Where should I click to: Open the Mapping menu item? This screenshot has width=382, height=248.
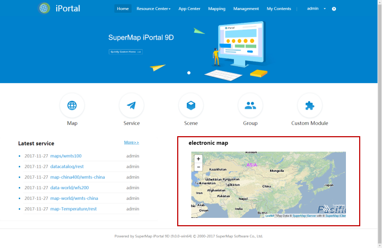pyautogui.click(x=216, y=9)
